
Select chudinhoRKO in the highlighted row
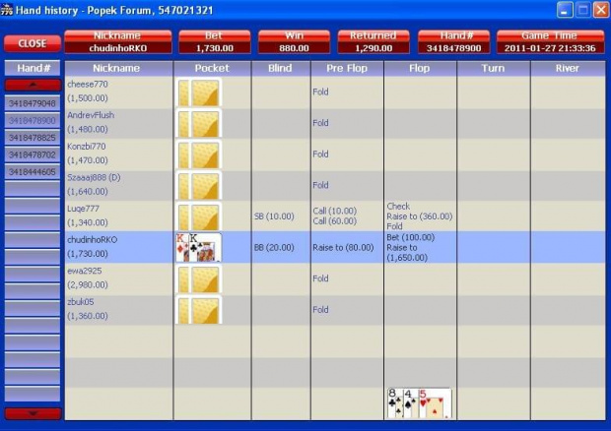point(93,240)
